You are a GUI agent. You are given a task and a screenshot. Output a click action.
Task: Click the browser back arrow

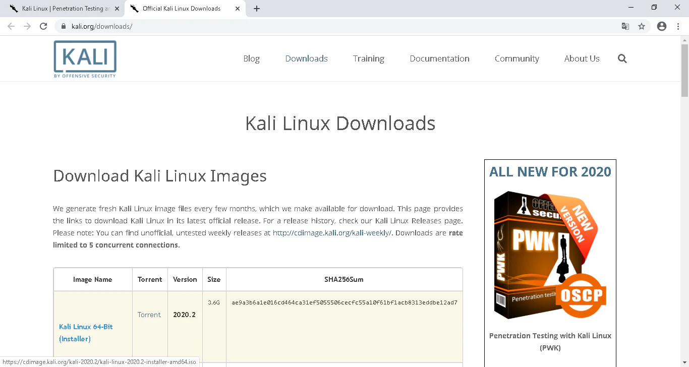tap(11, 26)
